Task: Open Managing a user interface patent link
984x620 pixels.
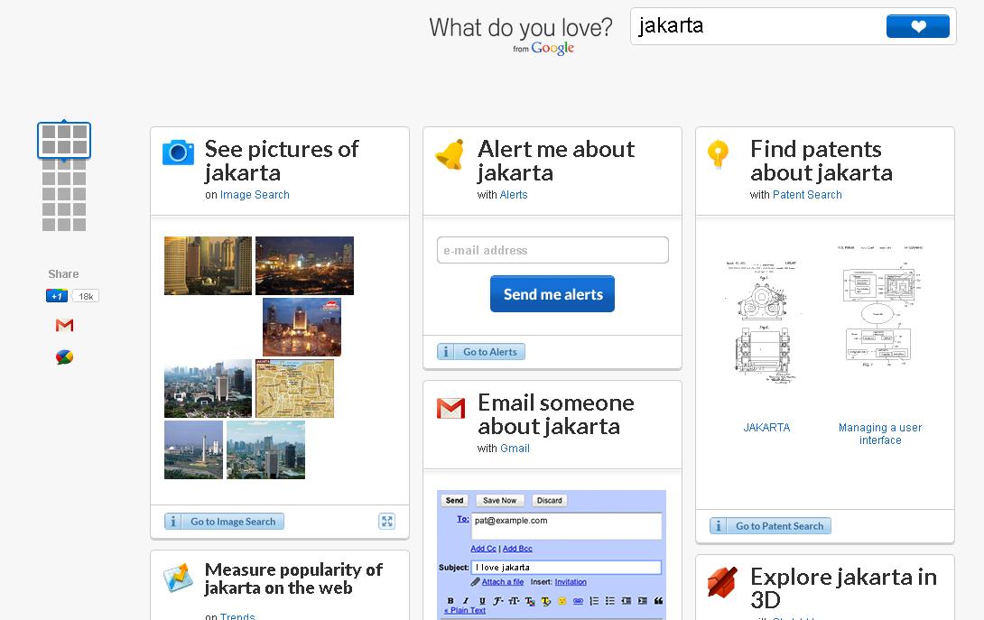Action: click(x=880, y=433)
